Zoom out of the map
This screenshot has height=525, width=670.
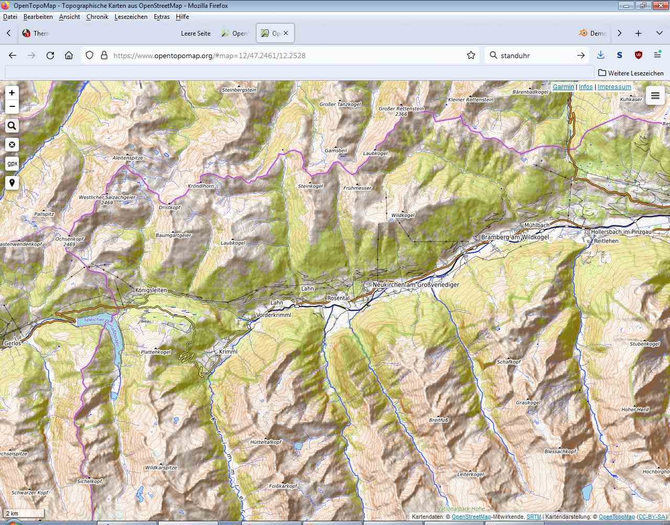point(12,106)
